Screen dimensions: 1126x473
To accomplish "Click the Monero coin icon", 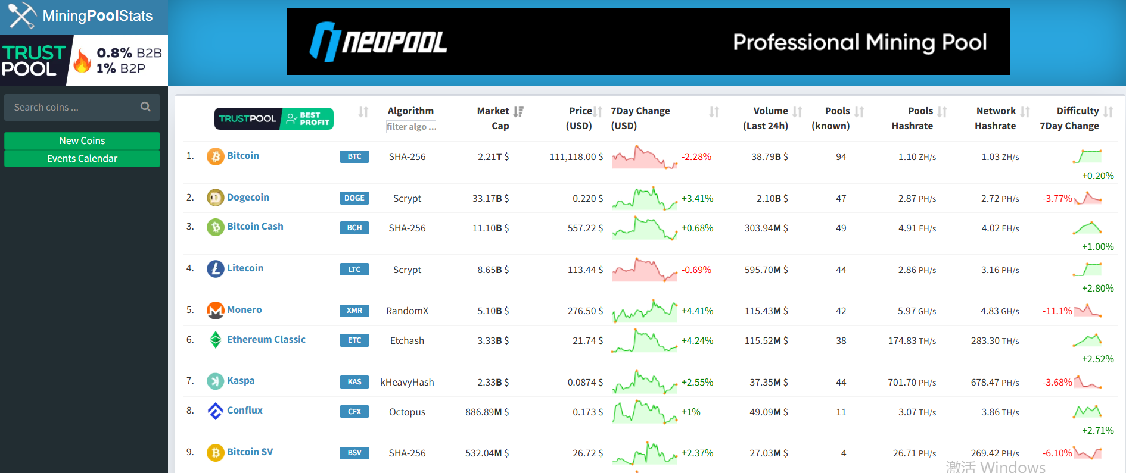I will (x=215, y=311).
